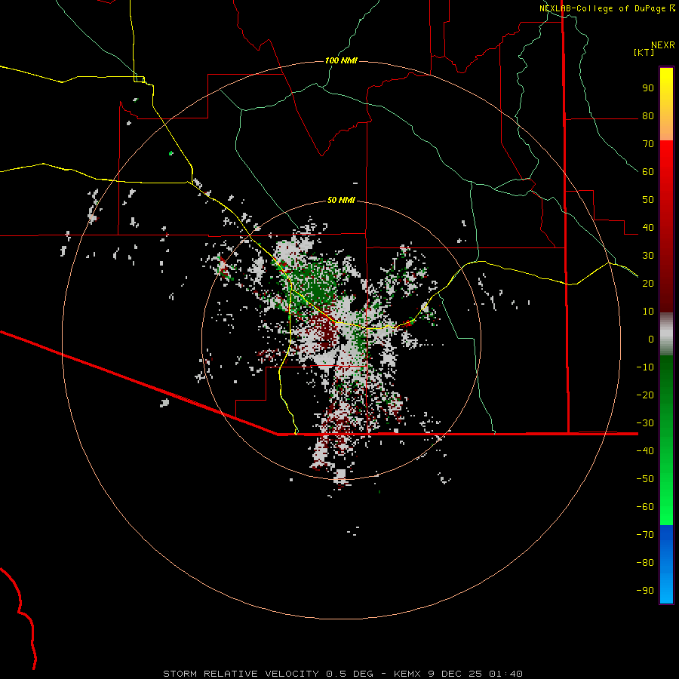Pick the blue segment of the color bar
Screen dimensions: 679x679
point(666,563)
